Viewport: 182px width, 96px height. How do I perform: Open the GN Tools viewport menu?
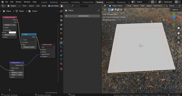pos(158,6)
